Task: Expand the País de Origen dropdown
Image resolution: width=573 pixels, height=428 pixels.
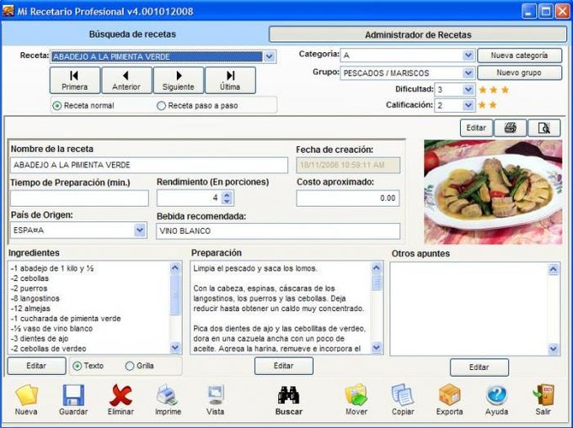Action: coord(140,230)
